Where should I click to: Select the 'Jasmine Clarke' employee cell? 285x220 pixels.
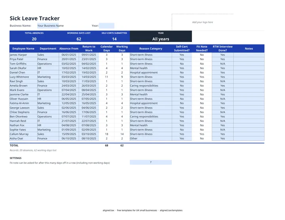(23, 95)
